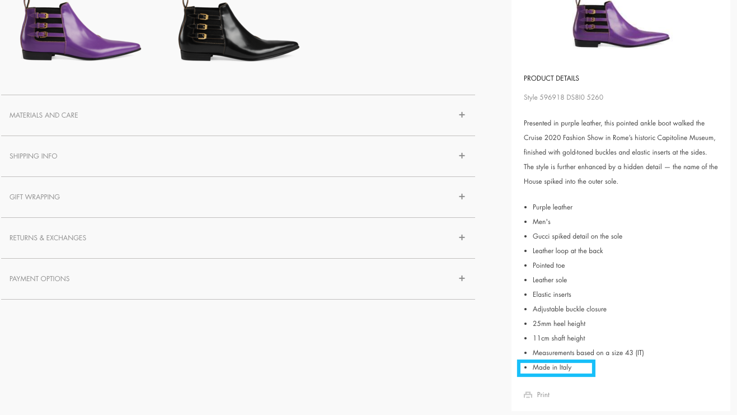Click the plus icon beside RETURNS & EXCHANGES

pos(462,237)
